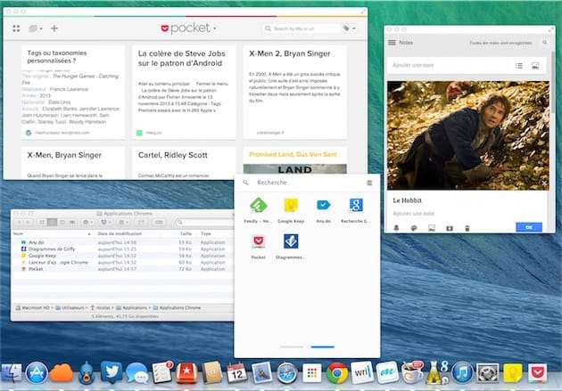Remove the image from Le Hobbit note
562x391 pixels.
point(544,183)
